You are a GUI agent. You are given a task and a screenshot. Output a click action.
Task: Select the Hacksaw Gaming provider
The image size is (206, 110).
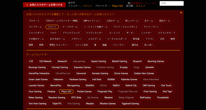(x=78, y=79)
